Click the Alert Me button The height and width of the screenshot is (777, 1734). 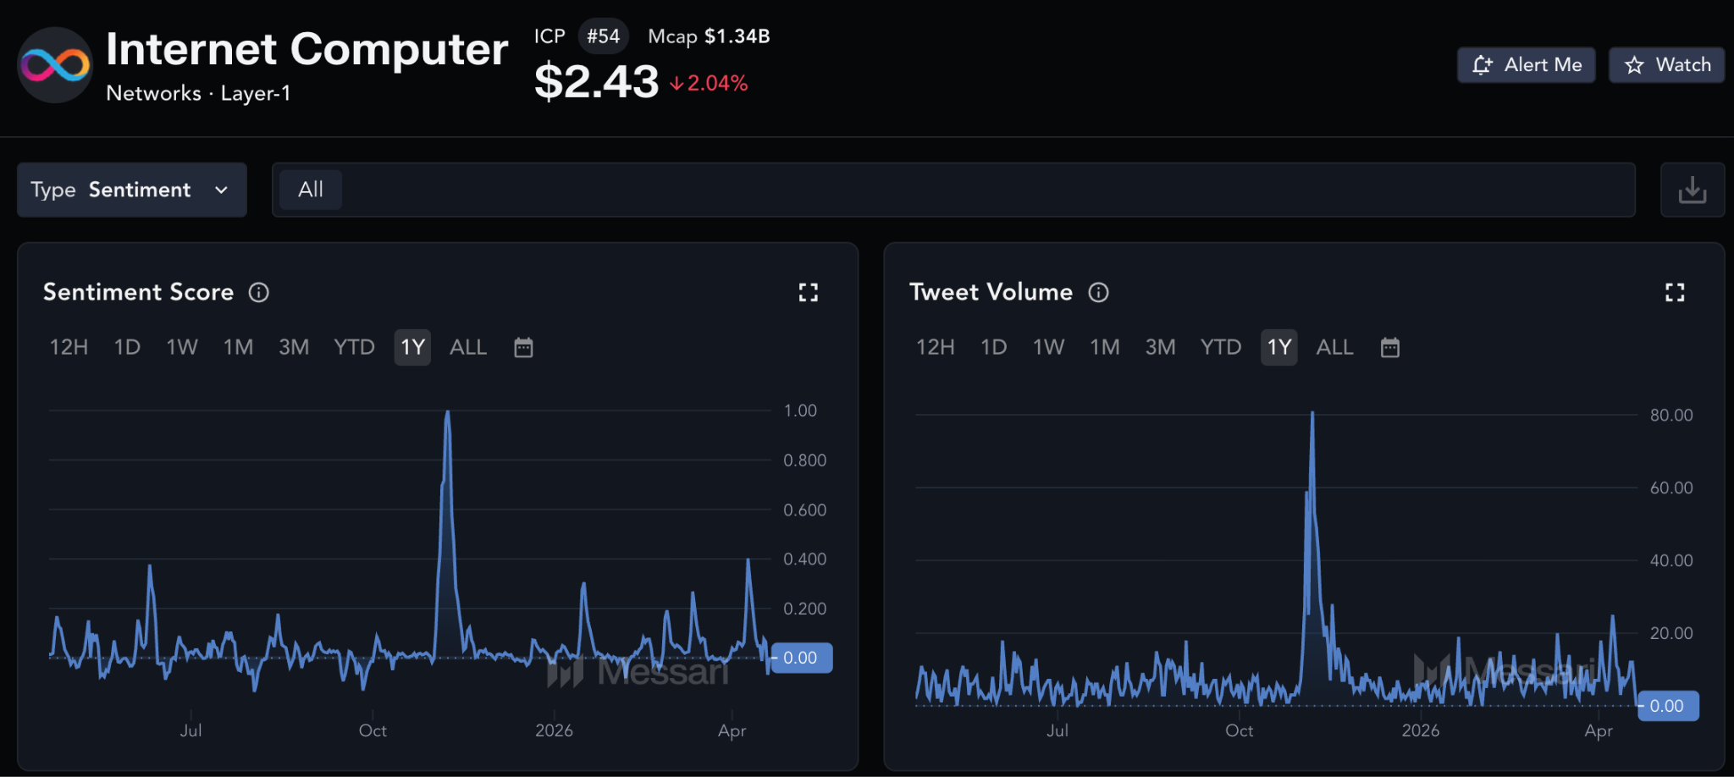[x=1526, y=65]
